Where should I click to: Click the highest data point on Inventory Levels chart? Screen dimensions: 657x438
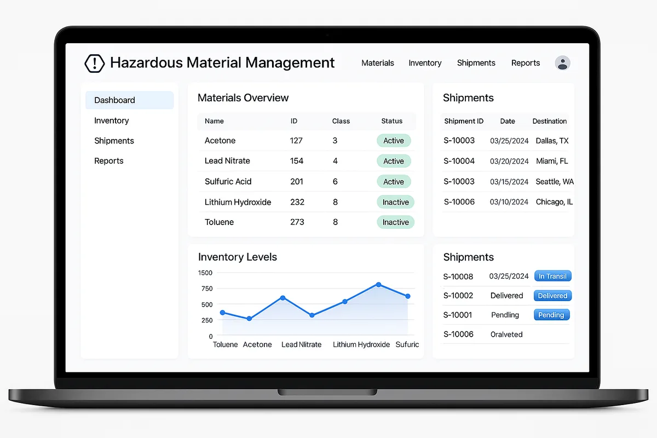coord(378,285)
